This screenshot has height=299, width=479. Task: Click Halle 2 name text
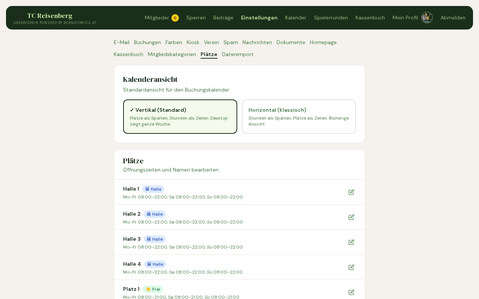[x=132, y=214]
